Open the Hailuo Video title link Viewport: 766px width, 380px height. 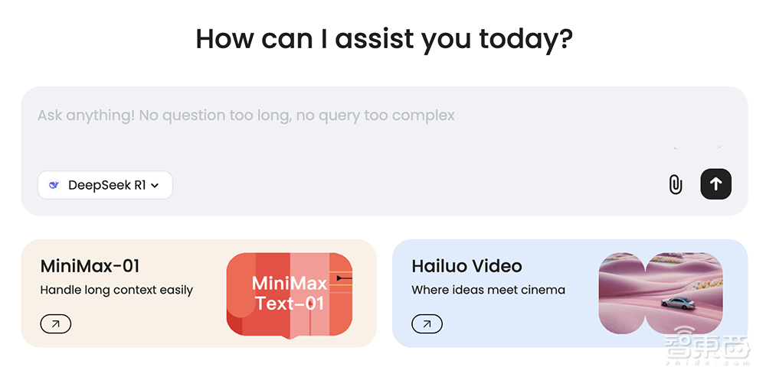(466, 266)
